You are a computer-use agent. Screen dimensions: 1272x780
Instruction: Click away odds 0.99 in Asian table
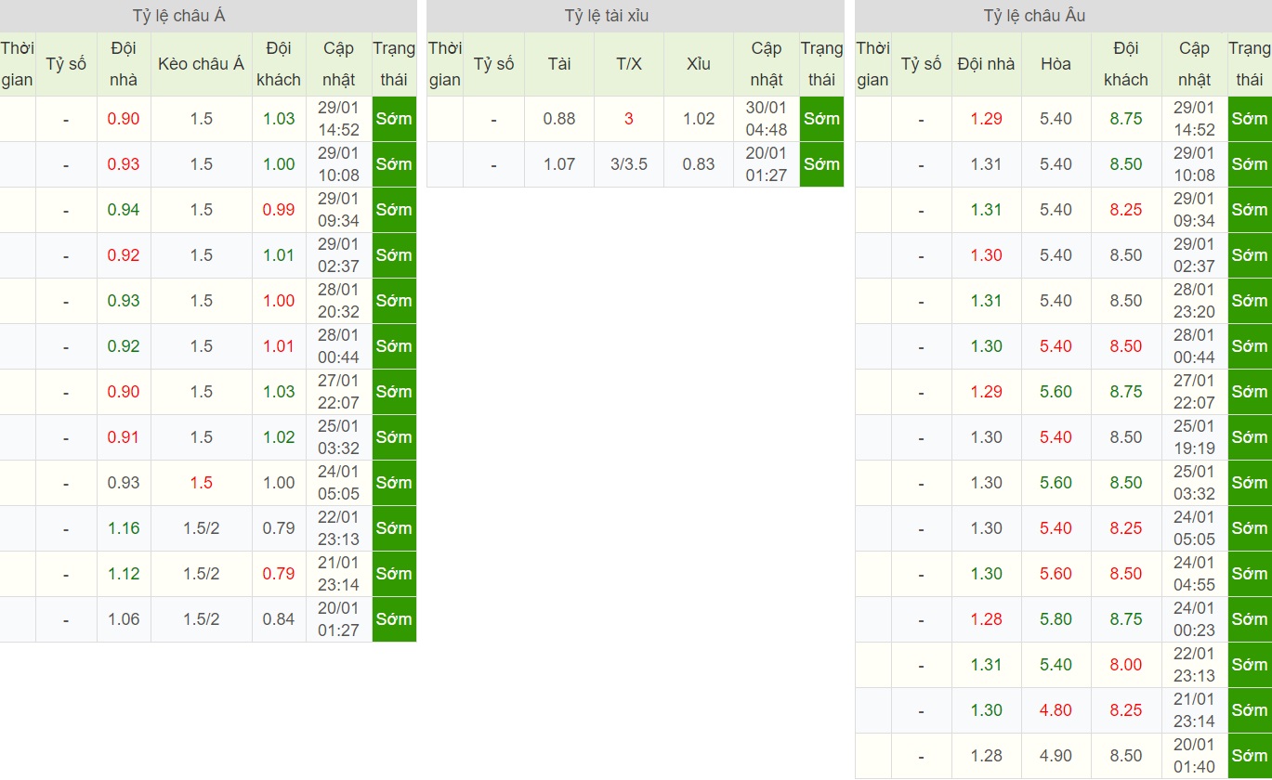[x=279, y=210]
